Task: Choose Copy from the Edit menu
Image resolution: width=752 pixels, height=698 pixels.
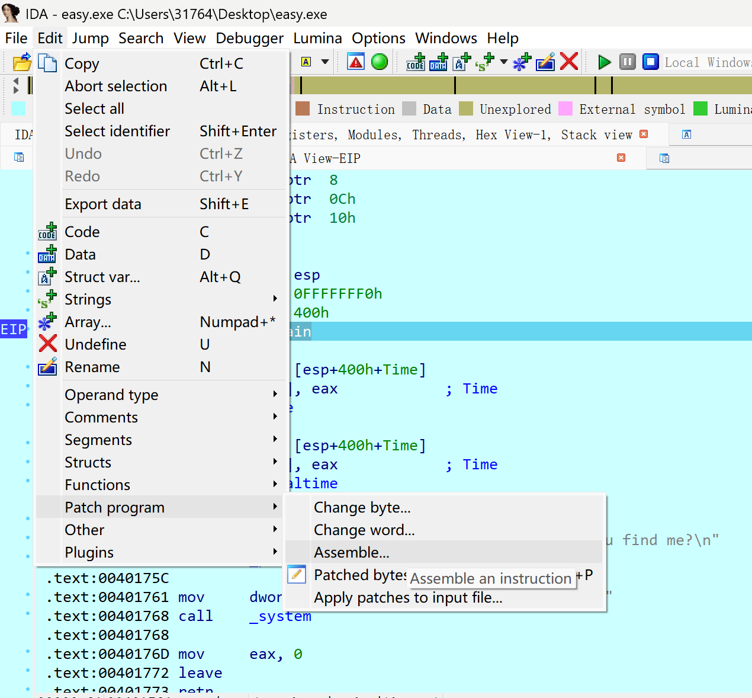Action: click(160, 63)
